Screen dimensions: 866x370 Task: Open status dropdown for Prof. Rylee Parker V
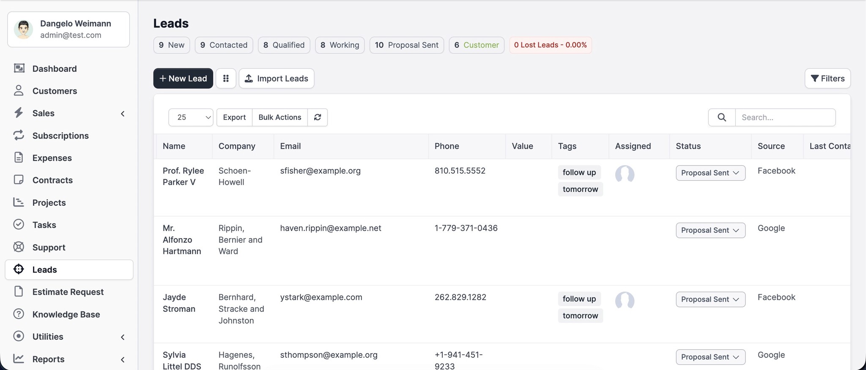point(710,173)
